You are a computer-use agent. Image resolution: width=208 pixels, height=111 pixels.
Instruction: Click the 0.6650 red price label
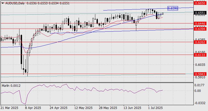coord(200,3)
